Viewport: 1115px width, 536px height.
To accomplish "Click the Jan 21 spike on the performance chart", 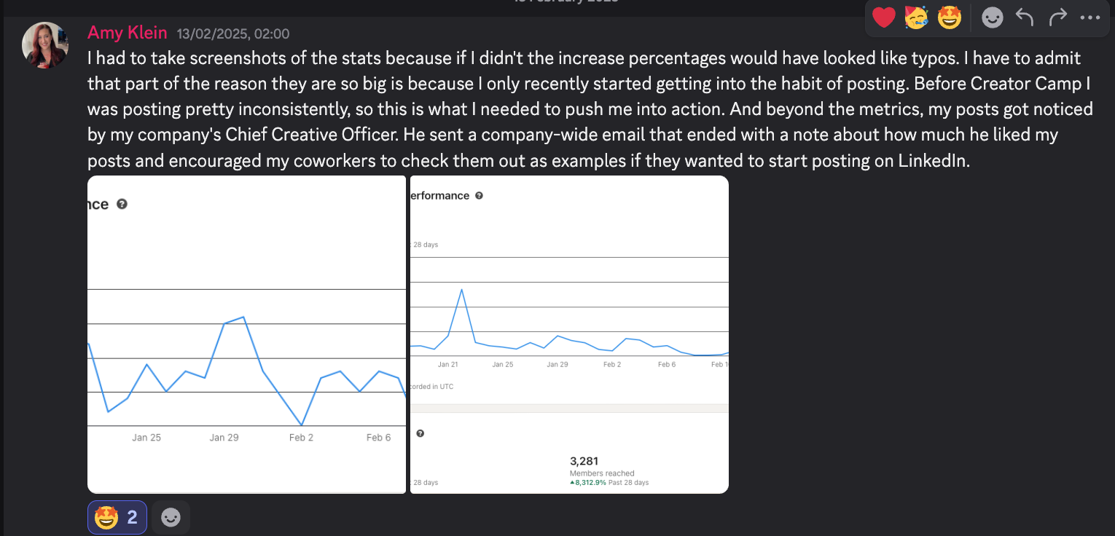I will click(461, 290).
